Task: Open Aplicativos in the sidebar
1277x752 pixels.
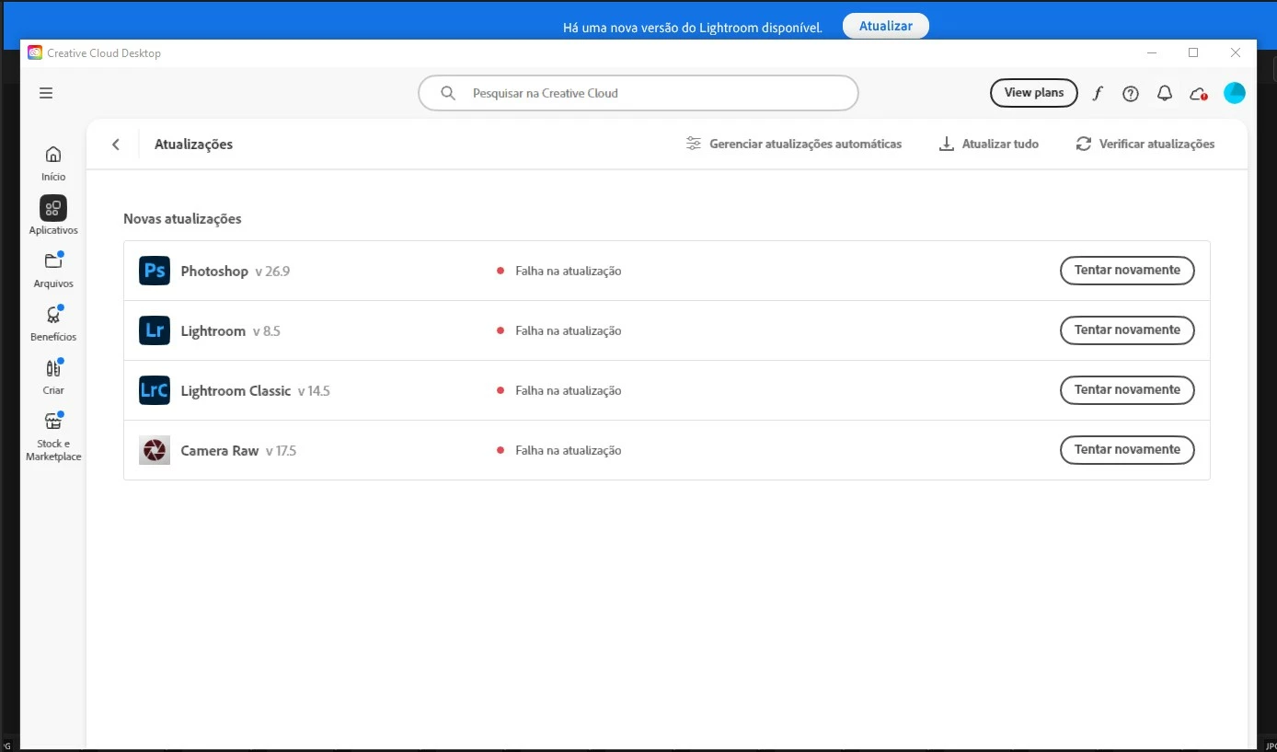Action: 53,216
